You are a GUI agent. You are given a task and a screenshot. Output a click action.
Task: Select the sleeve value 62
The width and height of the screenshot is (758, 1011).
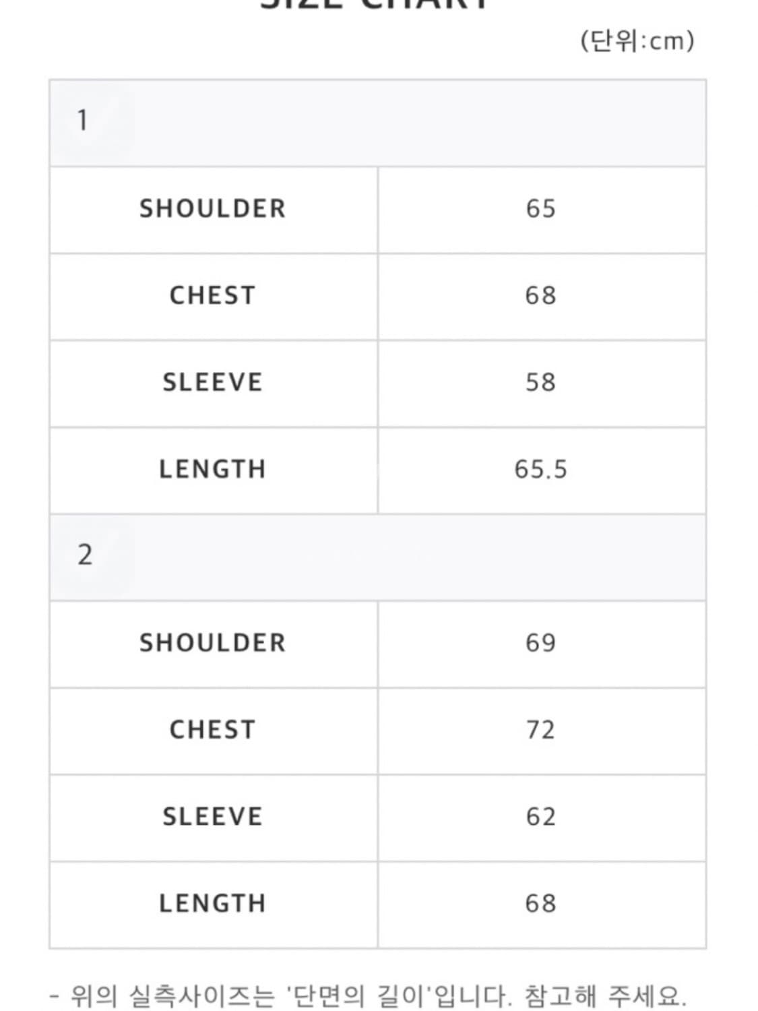pyautogui.click(x=541, y=817)
